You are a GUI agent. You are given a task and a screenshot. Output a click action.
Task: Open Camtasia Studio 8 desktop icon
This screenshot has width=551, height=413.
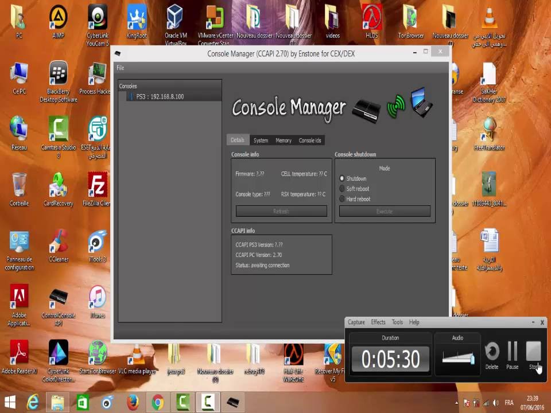click(59, 138)
